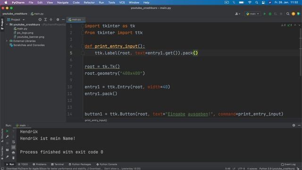
Task: Select ps_logo.png in project tree
Action: point(25,33)
